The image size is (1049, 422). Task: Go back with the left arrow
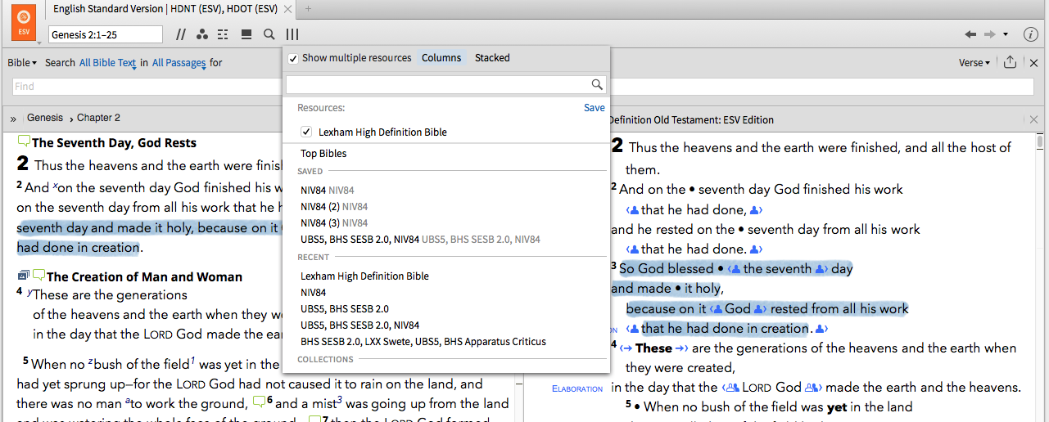coord(970,34)
